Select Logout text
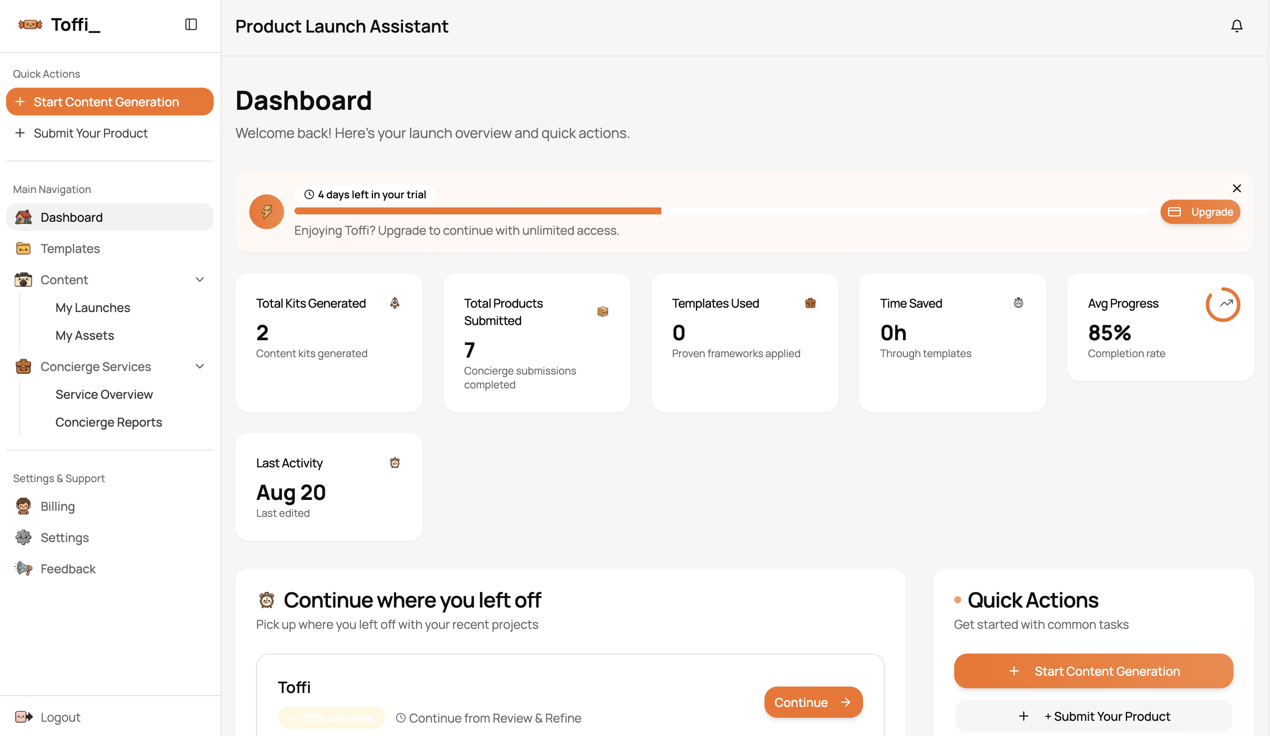Screen dimensions: 1270x736 pos(60,717)
